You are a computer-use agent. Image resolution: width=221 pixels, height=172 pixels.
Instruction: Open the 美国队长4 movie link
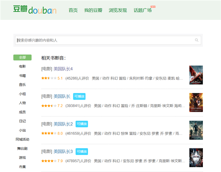click(x=63, y=69)
